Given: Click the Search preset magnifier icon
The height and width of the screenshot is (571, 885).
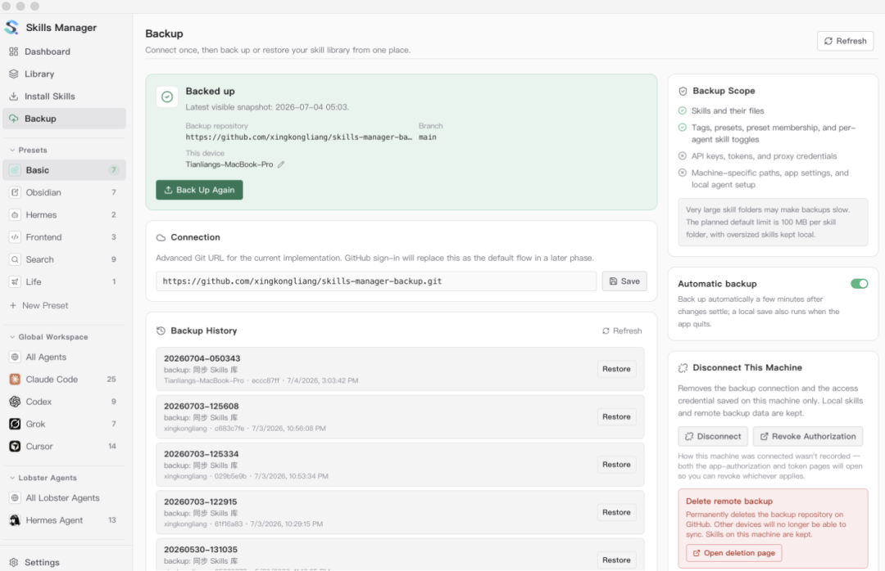Looking at the screenshot, I should point(16,259).
